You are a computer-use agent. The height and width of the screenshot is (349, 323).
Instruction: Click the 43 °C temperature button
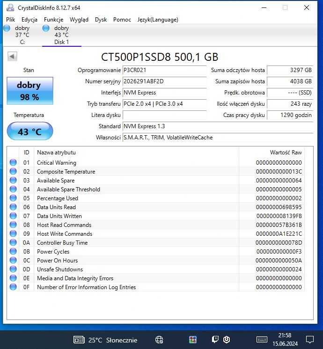(30, 131)
